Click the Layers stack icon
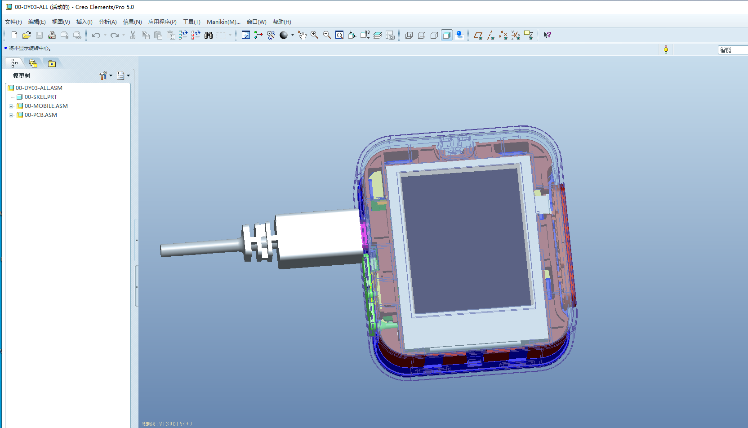The width and height of the screenshot is (748, 428). [x=378, y=35]
